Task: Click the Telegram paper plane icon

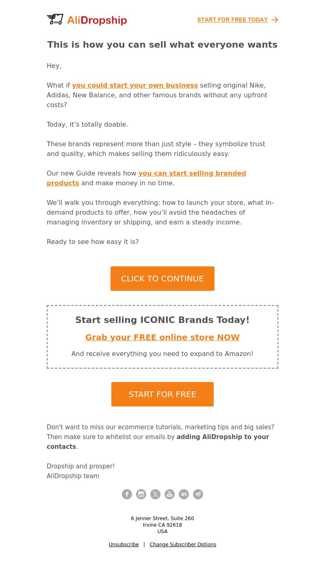Action: 198,494
